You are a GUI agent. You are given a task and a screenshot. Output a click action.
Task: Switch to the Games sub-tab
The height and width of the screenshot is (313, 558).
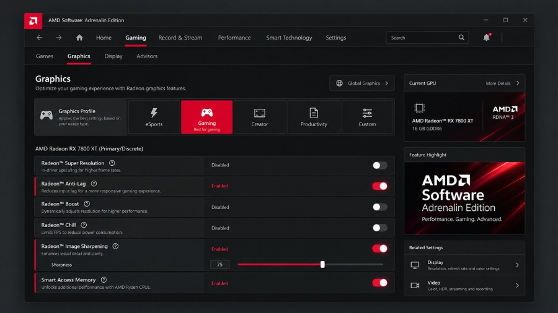coord(45,56)
